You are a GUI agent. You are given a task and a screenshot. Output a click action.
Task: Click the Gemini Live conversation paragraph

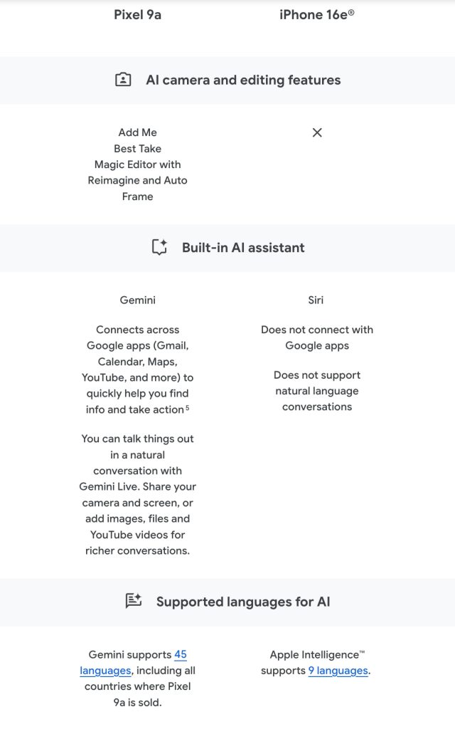point(137,494)
